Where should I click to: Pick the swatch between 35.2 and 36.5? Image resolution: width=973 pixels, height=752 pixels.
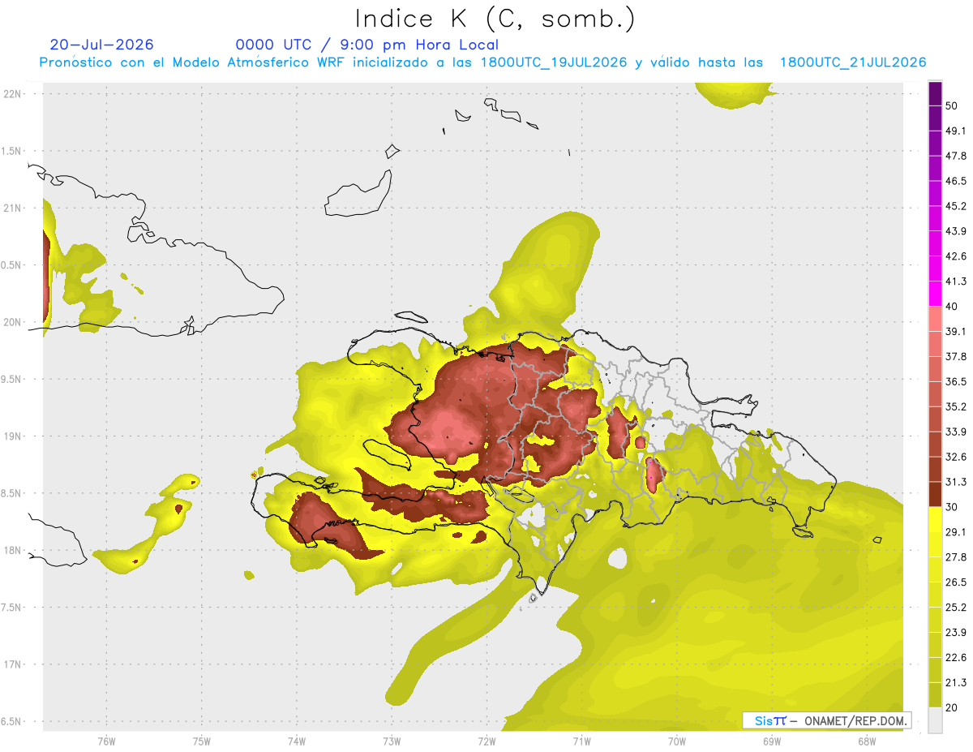pos(935,394)
